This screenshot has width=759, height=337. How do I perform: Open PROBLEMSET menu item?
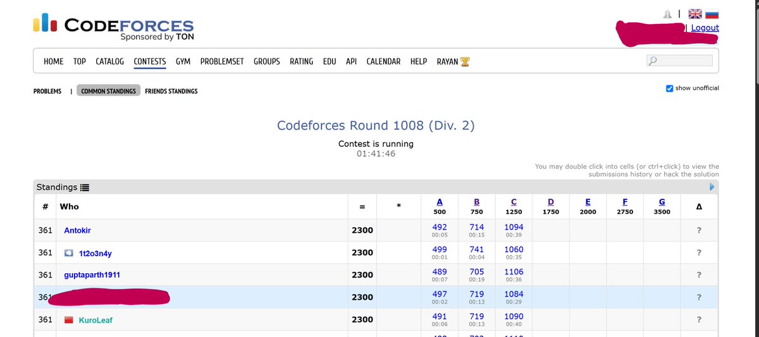click(x=222, y=61)
